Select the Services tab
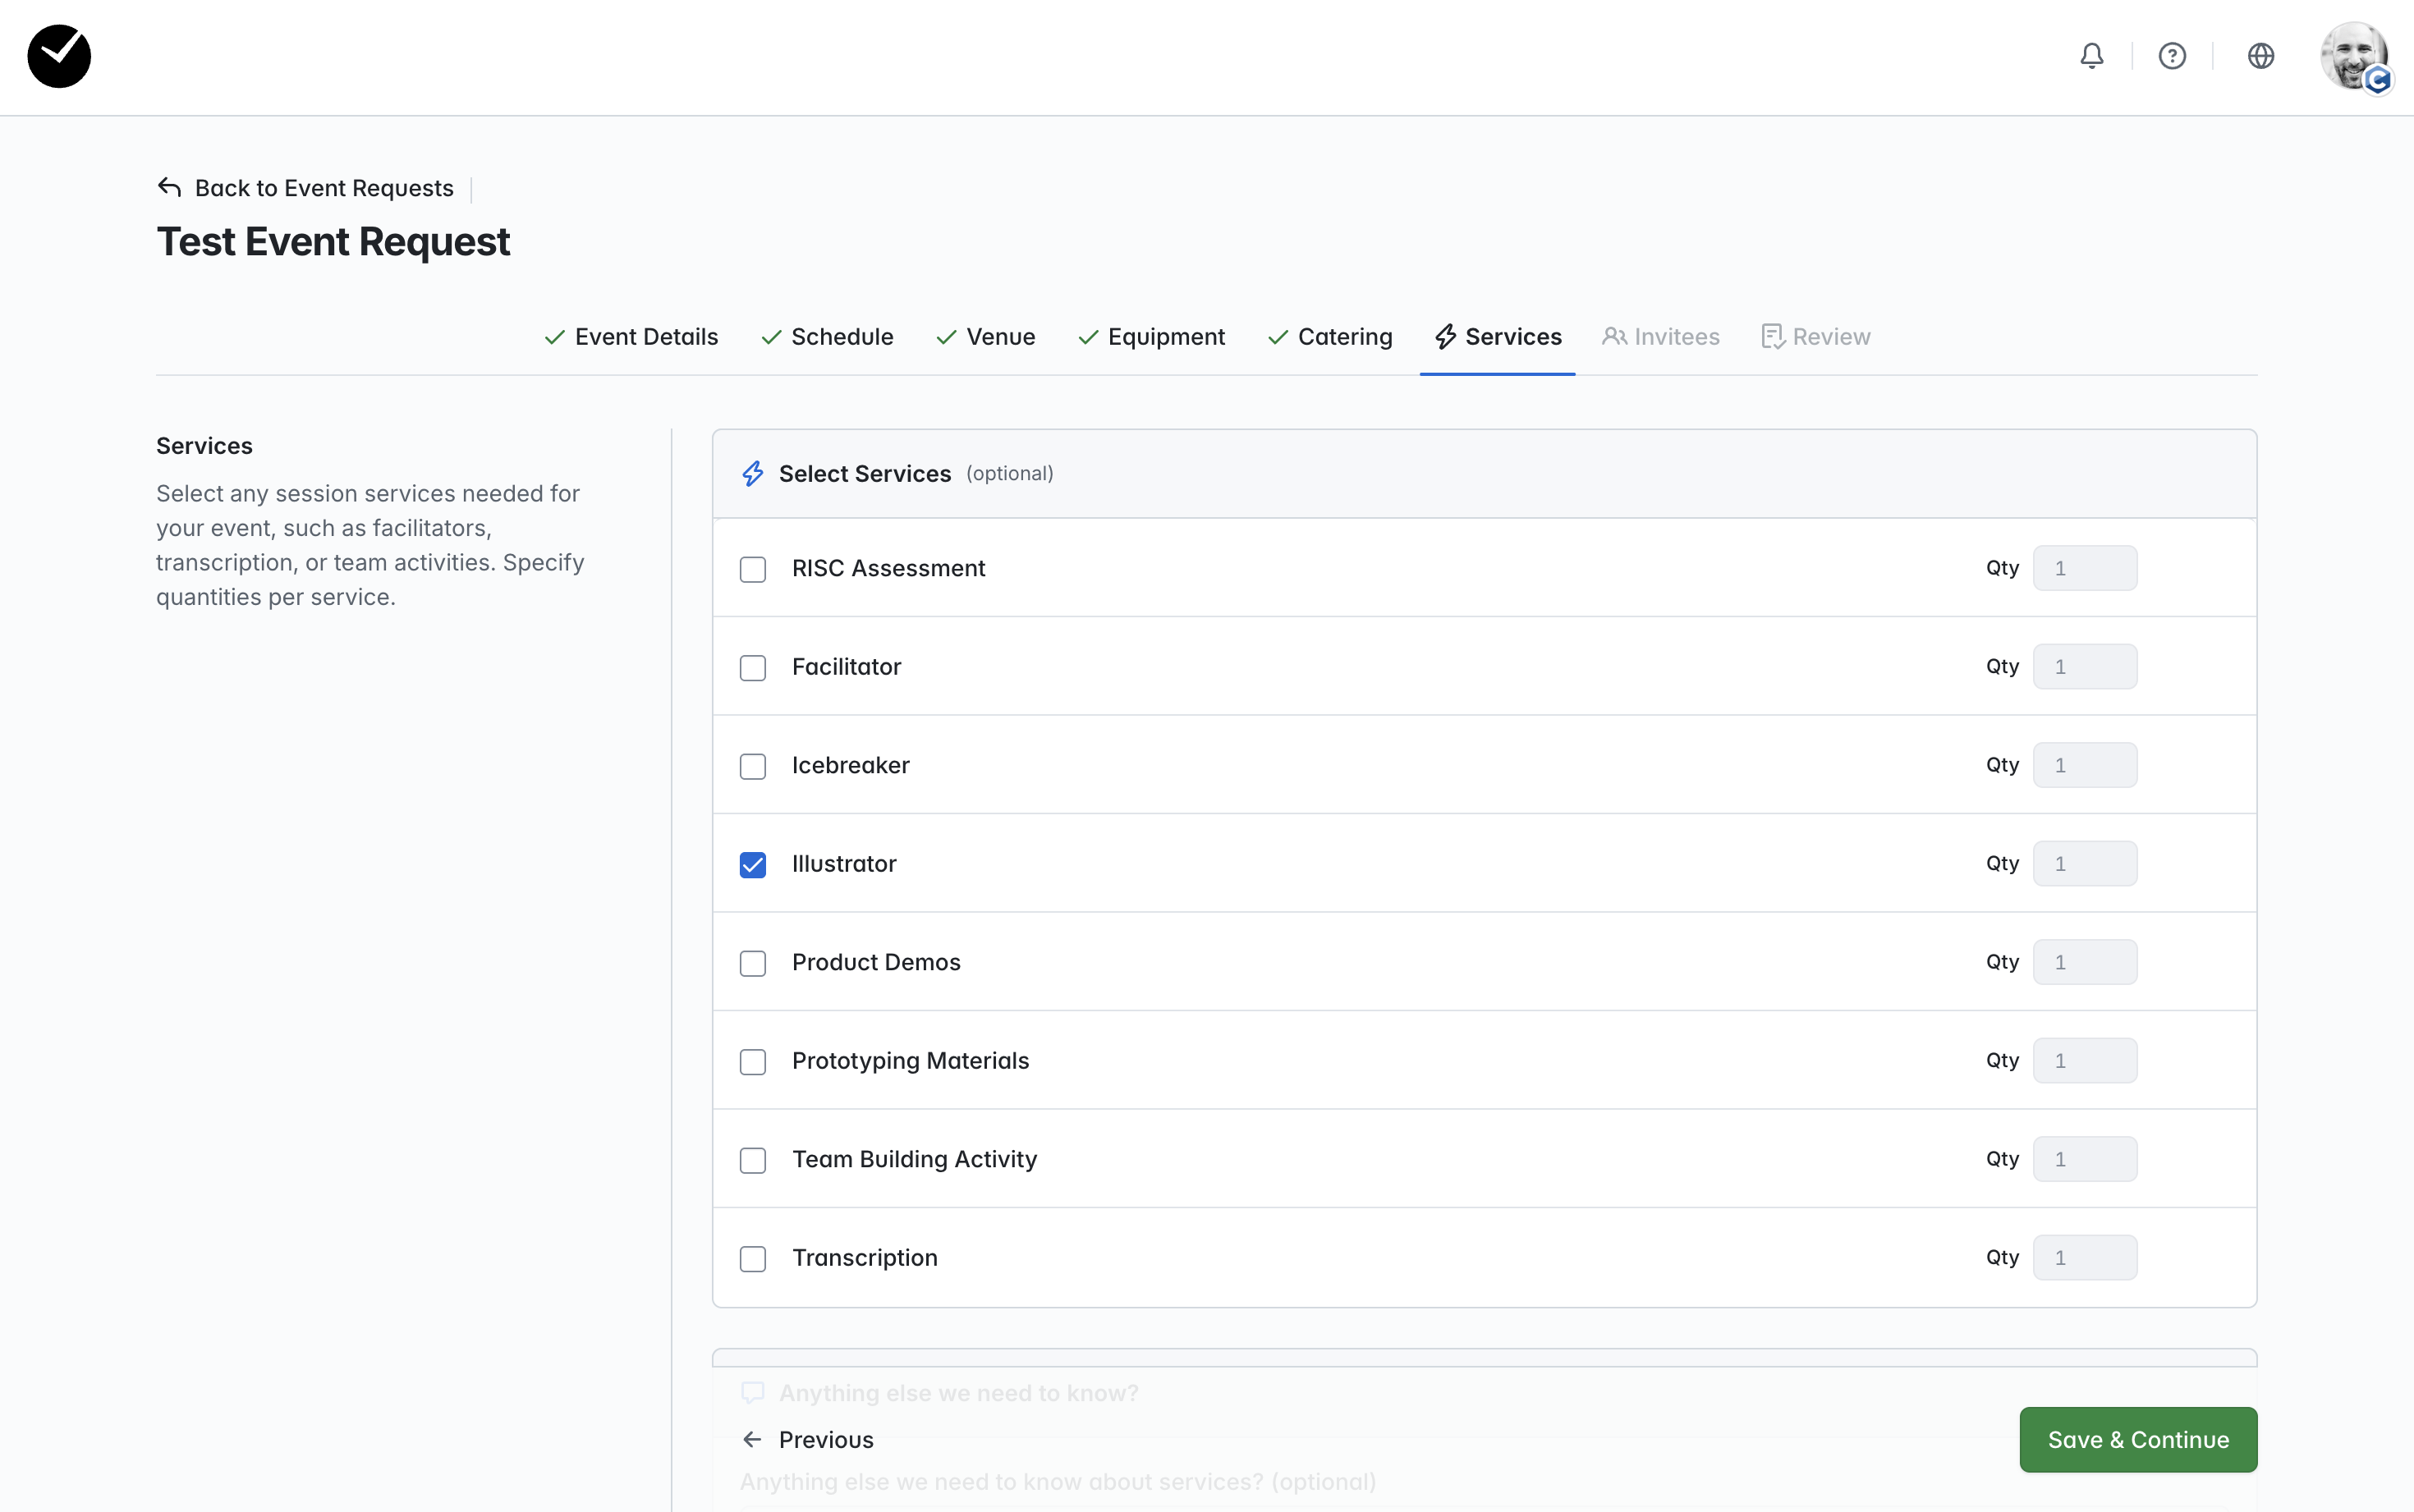Screen dimensions: 2414x1512 (1498, 337)
